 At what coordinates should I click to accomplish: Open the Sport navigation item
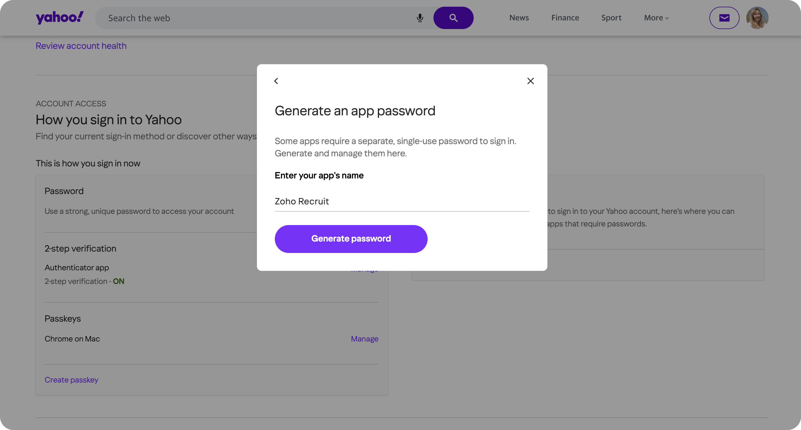(x=611, y=18)
